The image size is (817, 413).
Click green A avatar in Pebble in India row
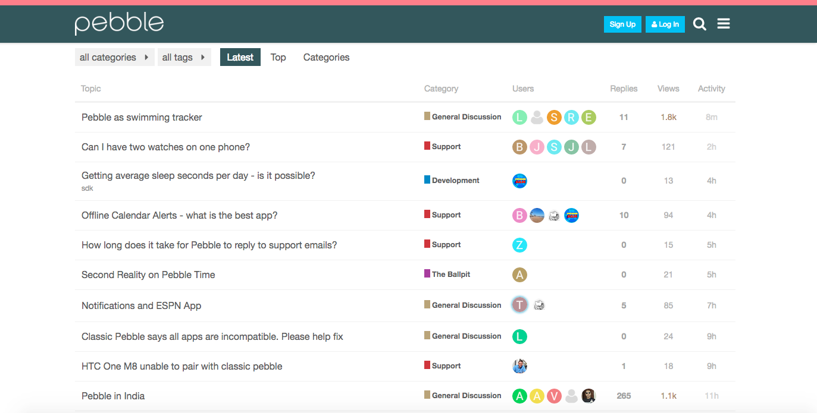pyautogui.click(x=519, y=396)
